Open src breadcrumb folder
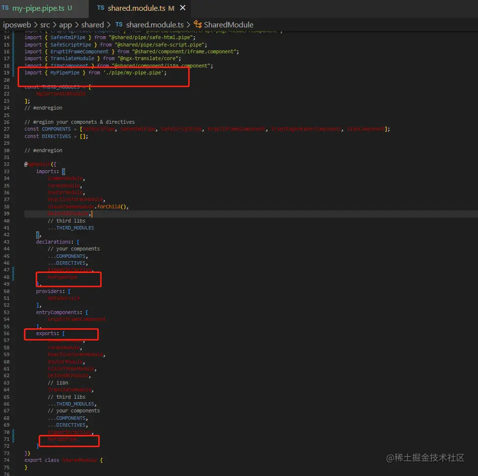The image size is (478, 476). [45, 25]
